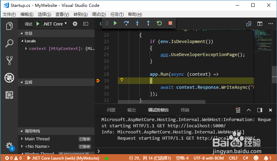This screenshot has height=161, width=277.
Task: Step out in debug toolbar
Action: coord(148,23)
